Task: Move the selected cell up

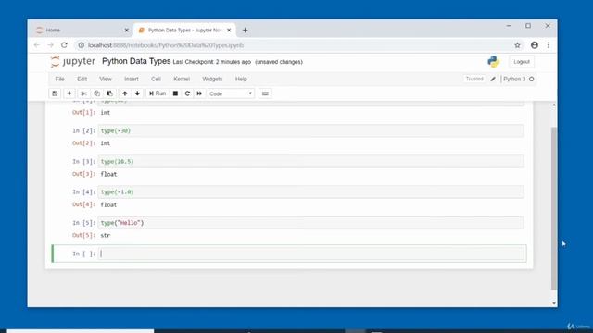Action: [x=125, y=93]
